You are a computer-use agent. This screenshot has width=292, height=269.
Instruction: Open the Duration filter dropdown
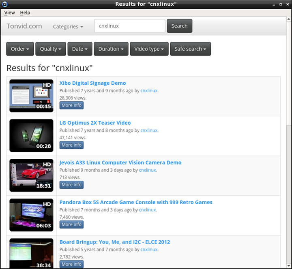tap(111, 49)
